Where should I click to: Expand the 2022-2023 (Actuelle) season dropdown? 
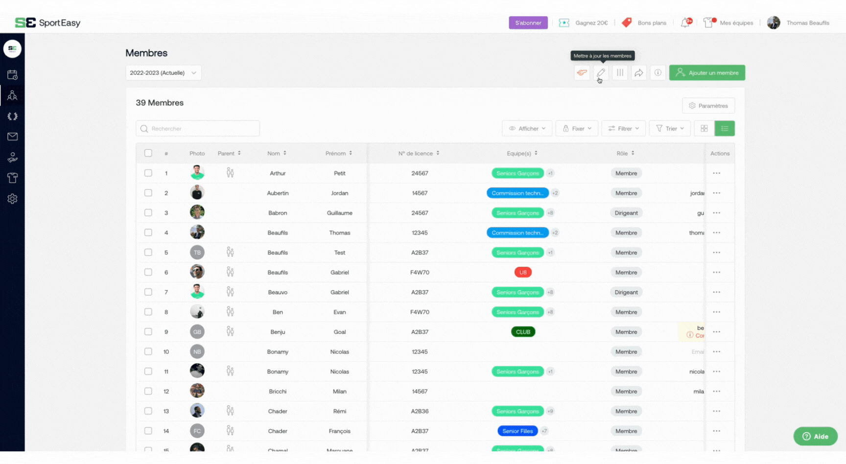(163, 73)
